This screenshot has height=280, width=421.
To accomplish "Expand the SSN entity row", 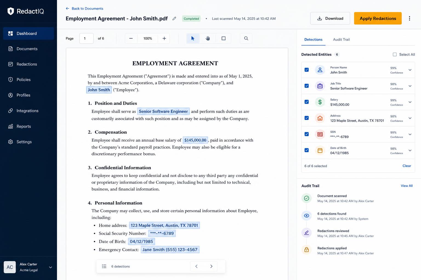I will point(410,135).
